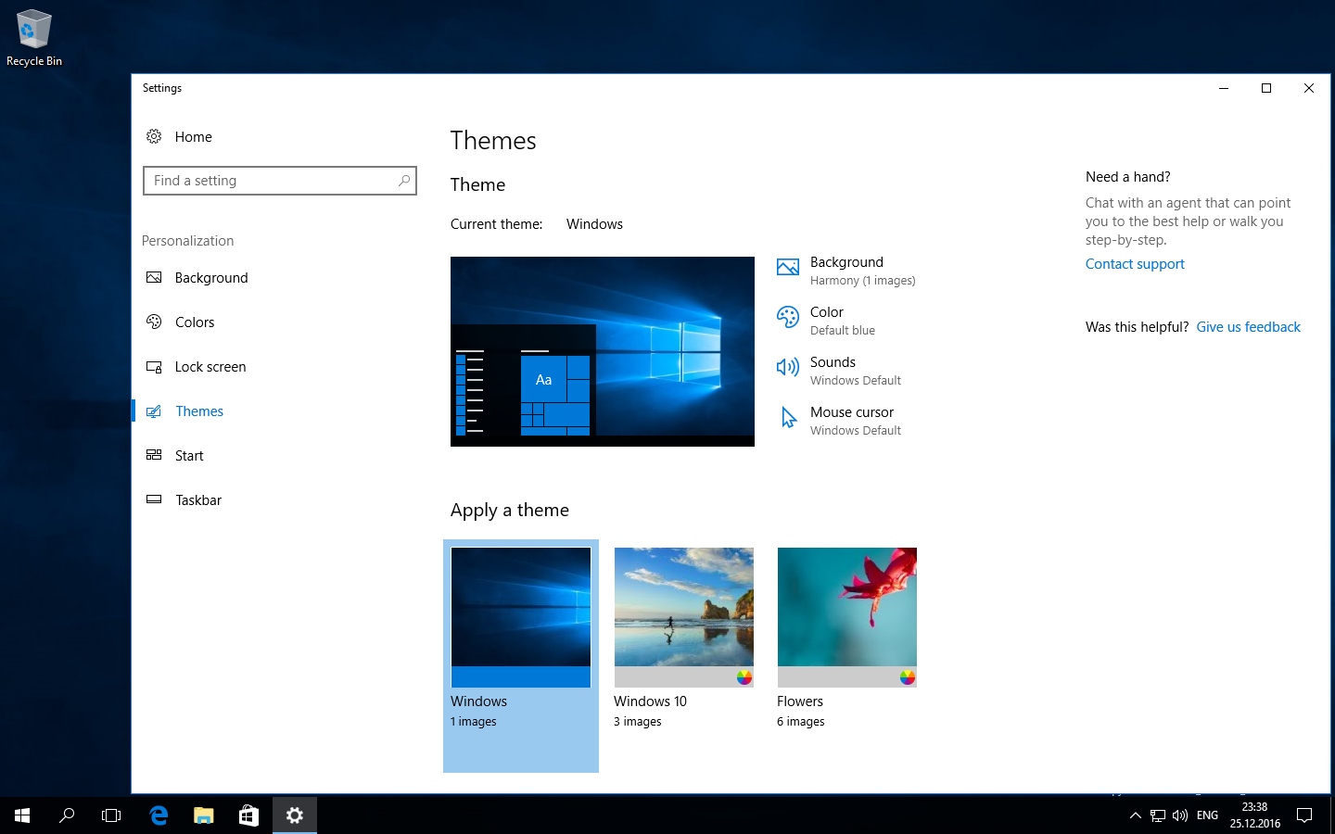Click the Taskbar icon in sidebar
Screen dimensions: 1335x834
[x=154, y=499]
